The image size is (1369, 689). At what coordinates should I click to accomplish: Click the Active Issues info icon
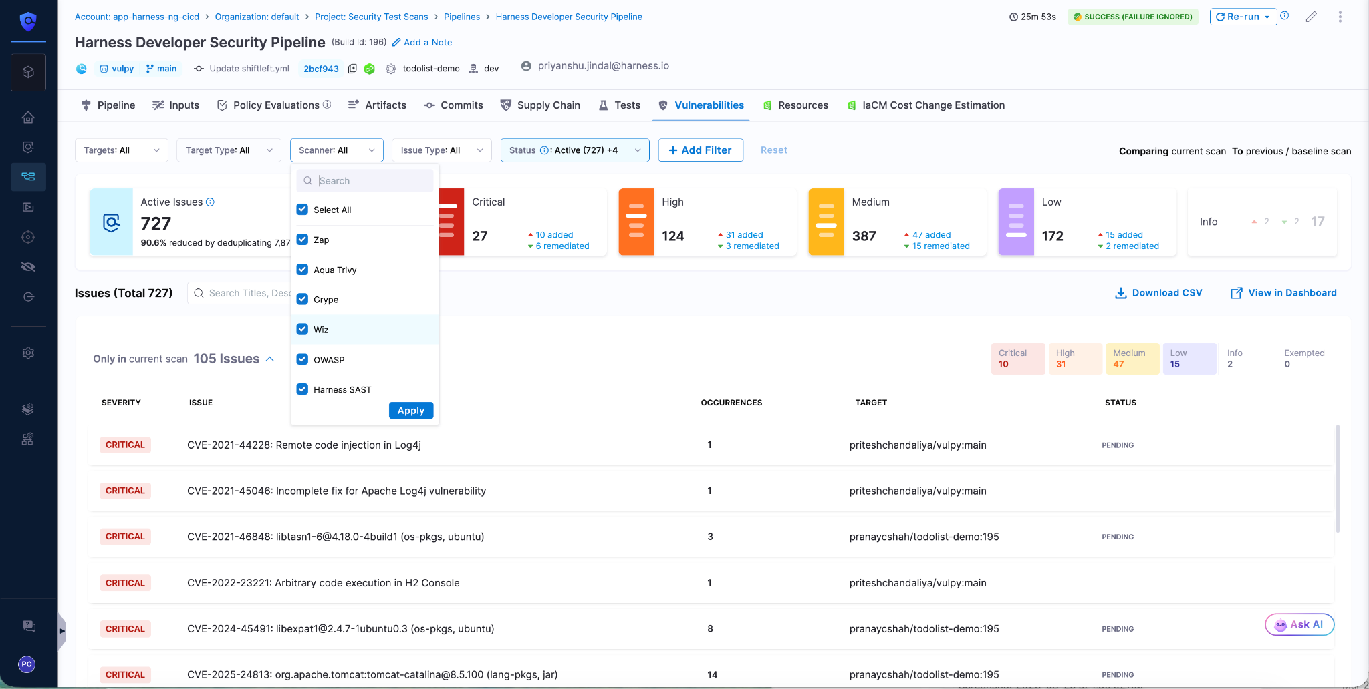coord(210,202)
